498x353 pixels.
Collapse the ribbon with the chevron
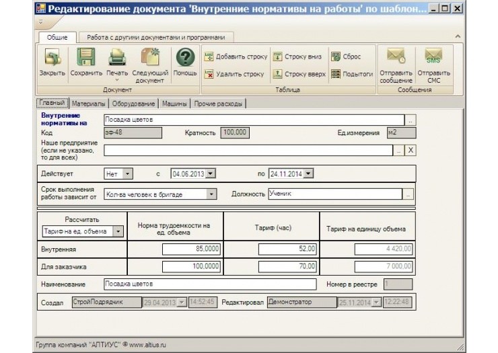tap(458, 36)
